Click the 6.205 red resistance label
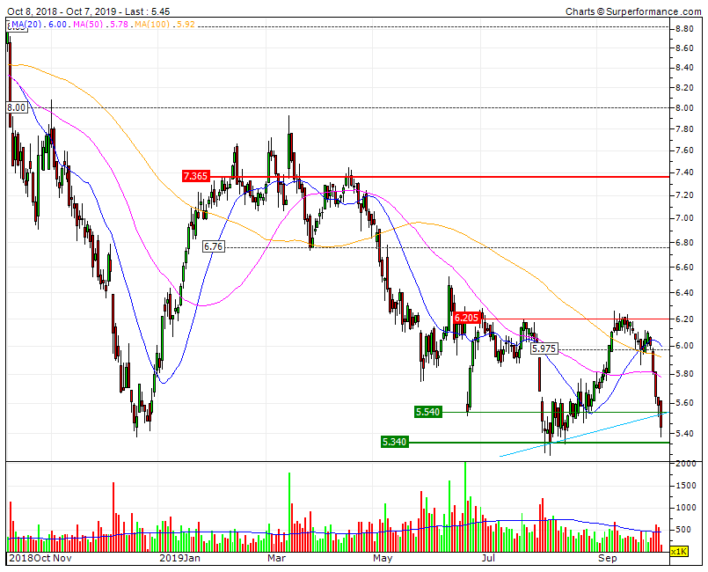 click(x=466, y=318)
